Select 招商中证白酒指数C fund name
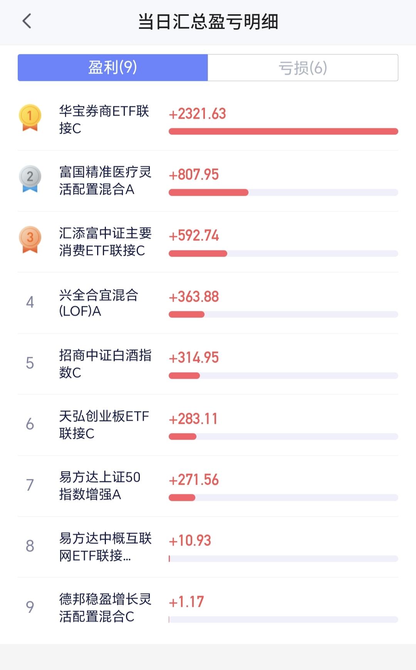Viewport: 416px width, 670px height. coord(105,364)
